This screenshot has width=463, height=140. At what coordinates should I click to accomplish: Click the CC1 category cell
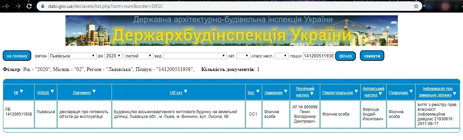[253, 114]
